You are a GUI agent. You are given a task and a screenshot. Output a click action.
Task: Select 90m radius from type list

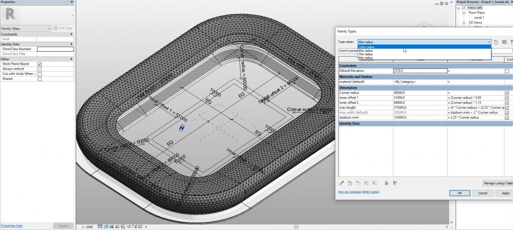(424, 58)
